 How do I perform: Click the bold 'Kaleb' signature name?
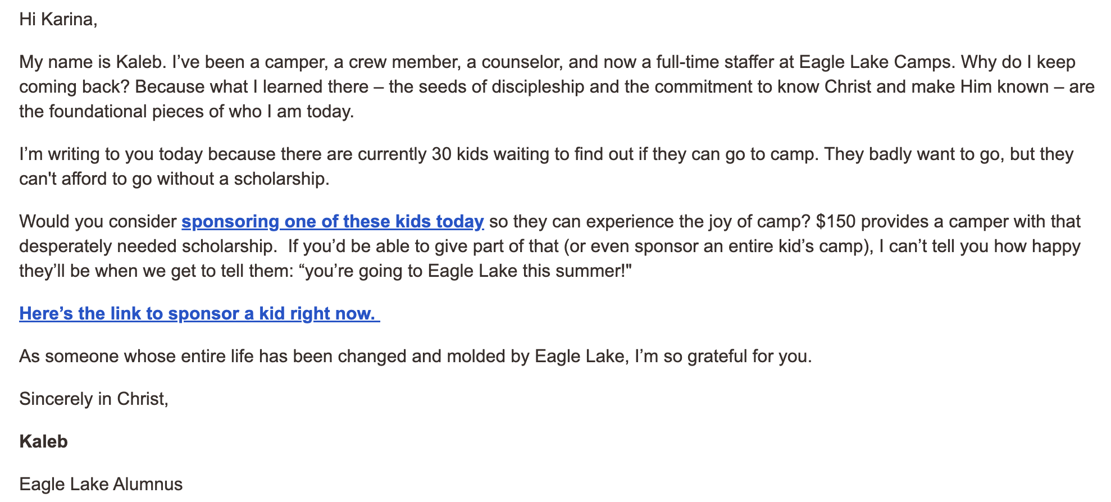point(43,442)
